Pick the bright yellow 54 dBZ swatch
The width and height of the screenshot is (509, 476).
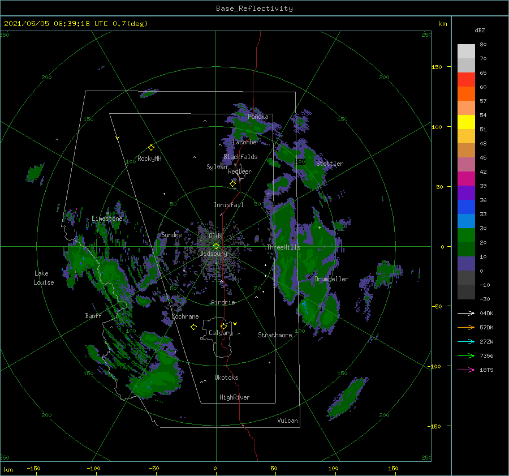pos(466,122)
